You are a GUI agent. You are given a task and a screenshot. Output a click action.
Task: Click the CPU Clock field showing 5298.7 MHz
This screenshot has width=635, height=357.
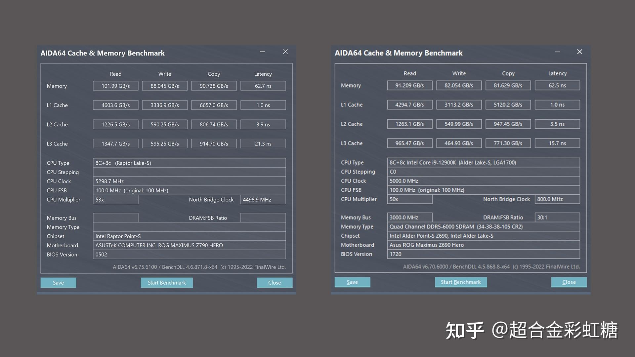click(190, 181)
